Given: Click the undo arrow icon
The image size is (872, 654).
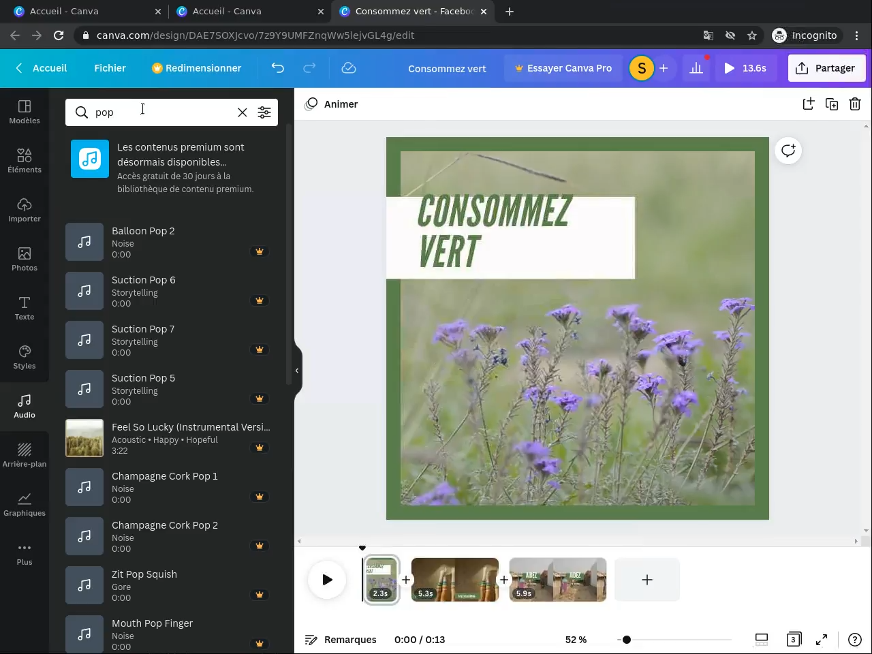Looking at the screenshot, I should pyautogui.click(x=277, y=68).
